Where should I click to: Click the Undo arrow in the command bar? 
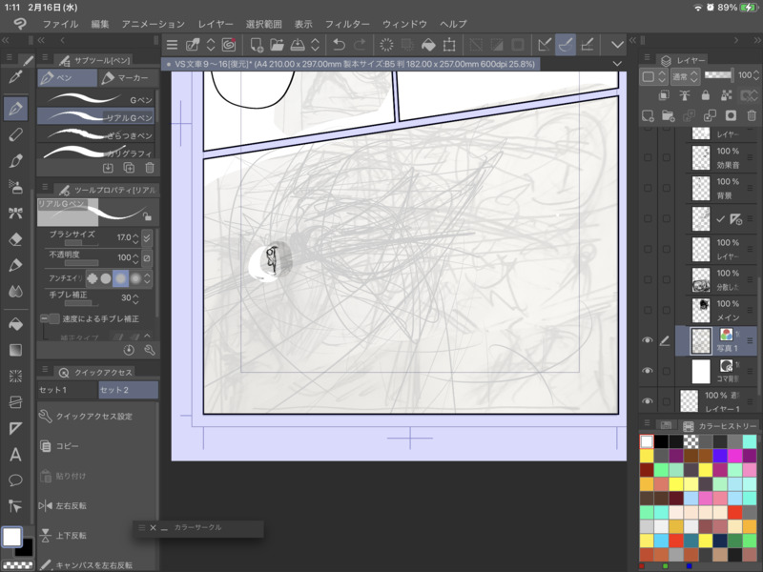(339, 45)
